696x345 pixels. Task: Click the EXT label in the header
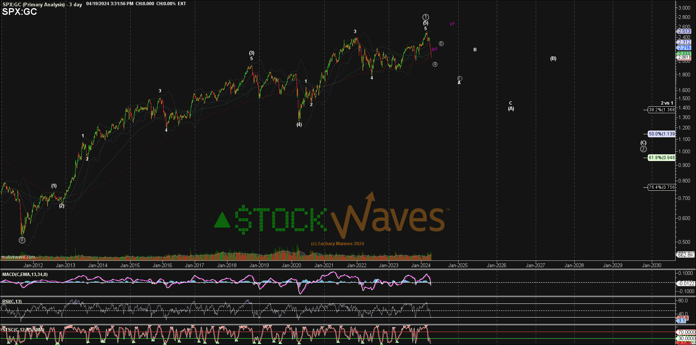182,4
